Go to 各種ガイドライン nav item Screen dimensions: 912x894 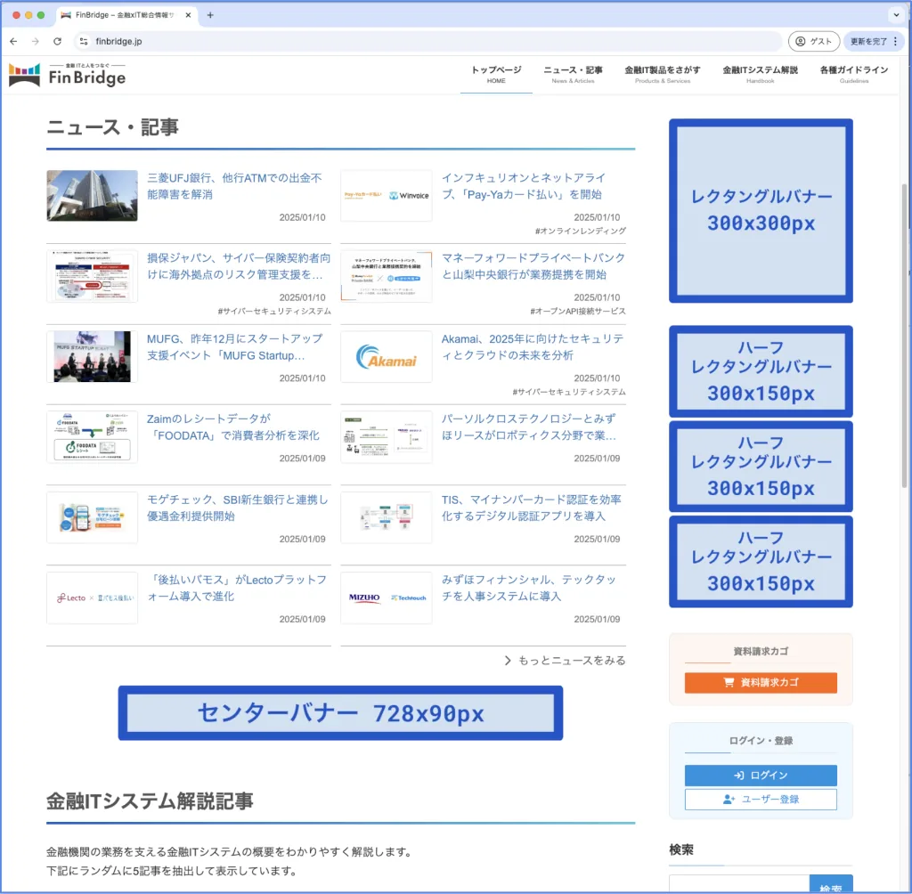(853, 74)
